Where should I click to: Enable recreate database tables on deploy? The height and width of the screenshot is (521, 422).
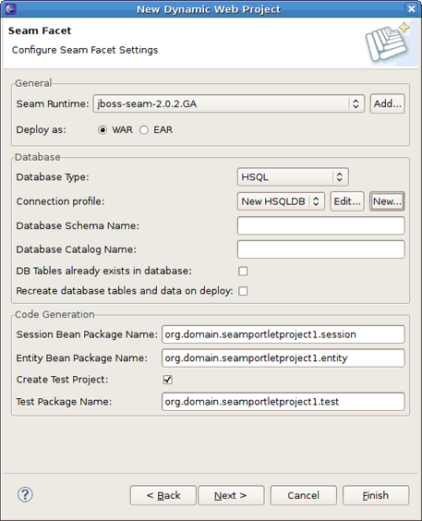(243, 291)
